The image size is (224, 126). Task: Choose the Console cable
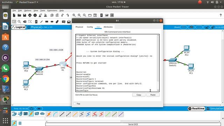(x=55, y=114)
